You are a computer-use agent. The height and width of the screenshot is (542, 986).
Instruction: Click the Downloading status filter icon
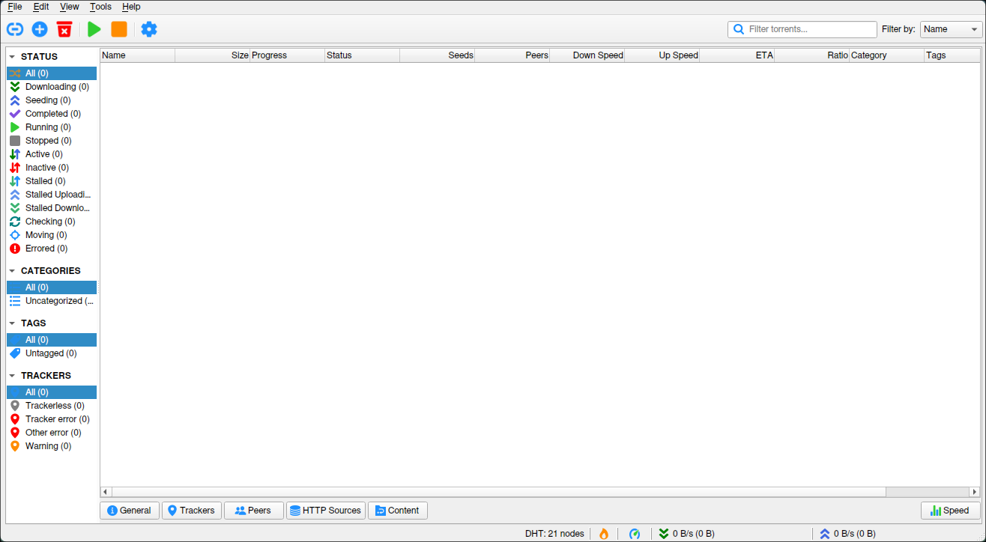[15, 87]
